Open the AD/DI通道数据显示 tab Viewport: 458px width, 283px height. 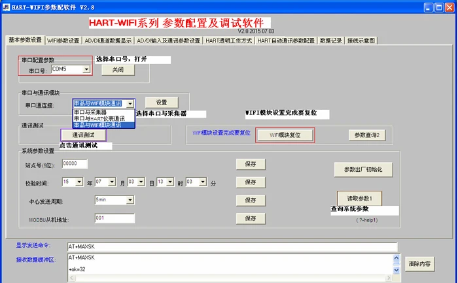click(108, 41)
